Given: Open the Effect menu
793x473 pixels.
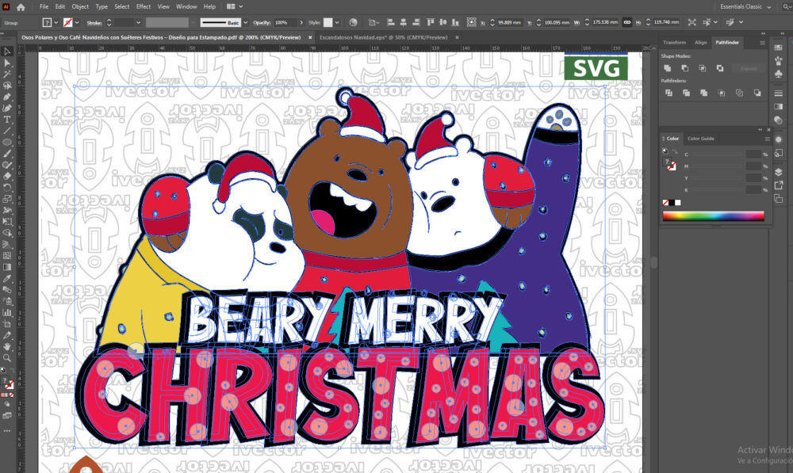Looking at the screenshot, I should click(x=143, y=7).
